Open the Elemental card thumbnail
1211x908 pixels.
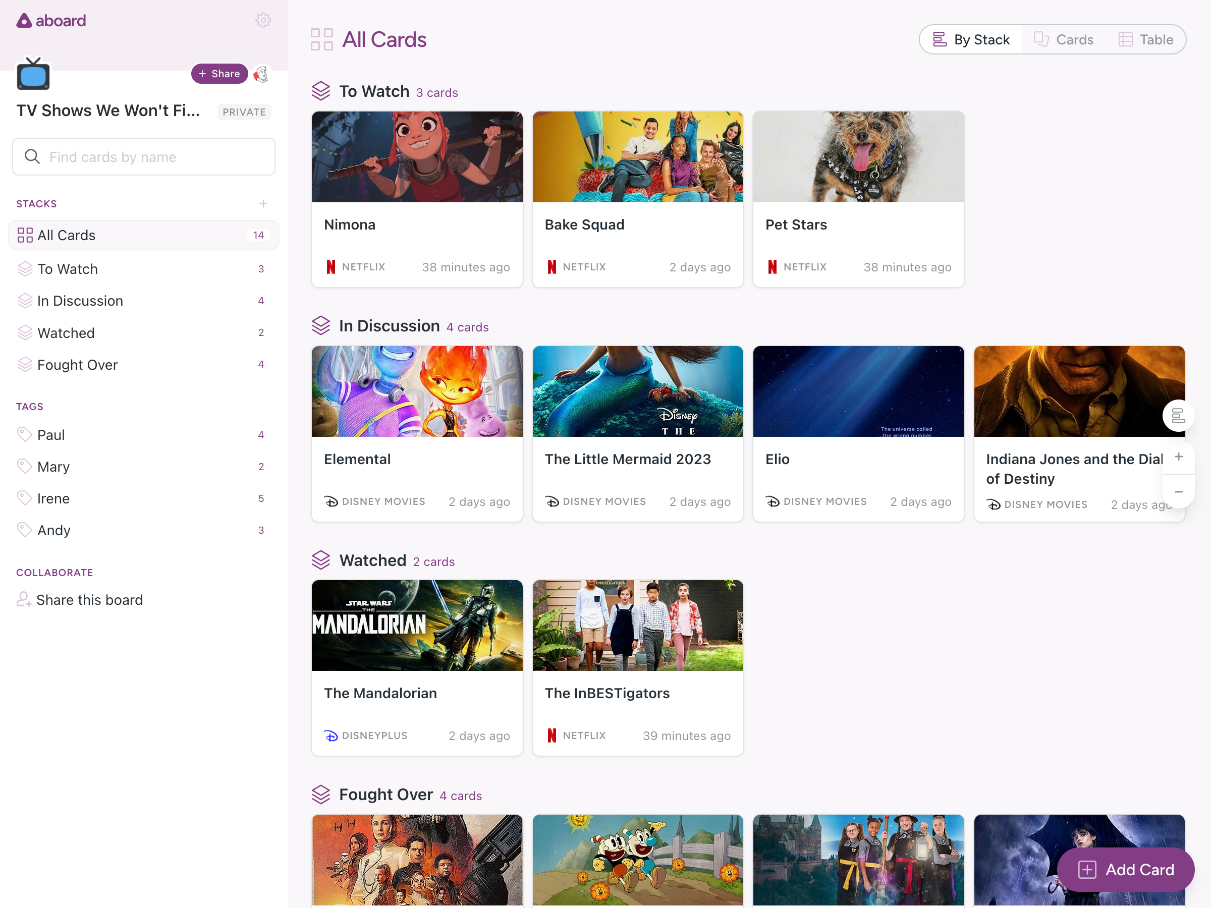(417, 391)
